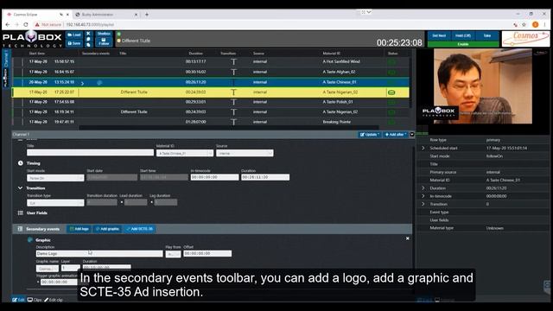Screen dimensions: 553x311
Task: Click status icon of A Hot Sanfilled Wind row
Action: coord(391,61)
